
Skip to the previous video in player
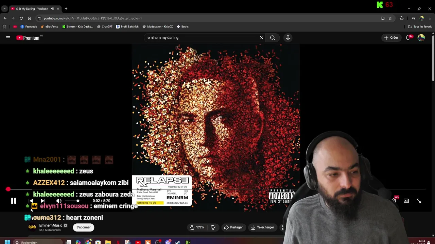click(x=31, y=201)
